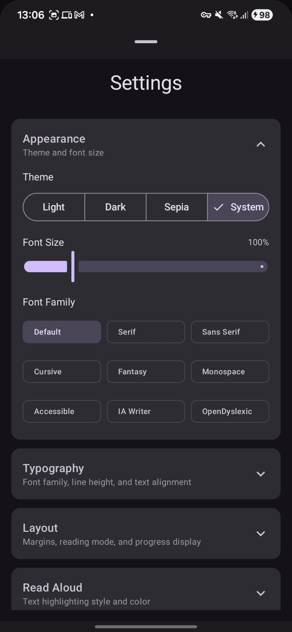Expand the Typography section
Viewport: 292px width, 632px height.
(x=260, y=474)
